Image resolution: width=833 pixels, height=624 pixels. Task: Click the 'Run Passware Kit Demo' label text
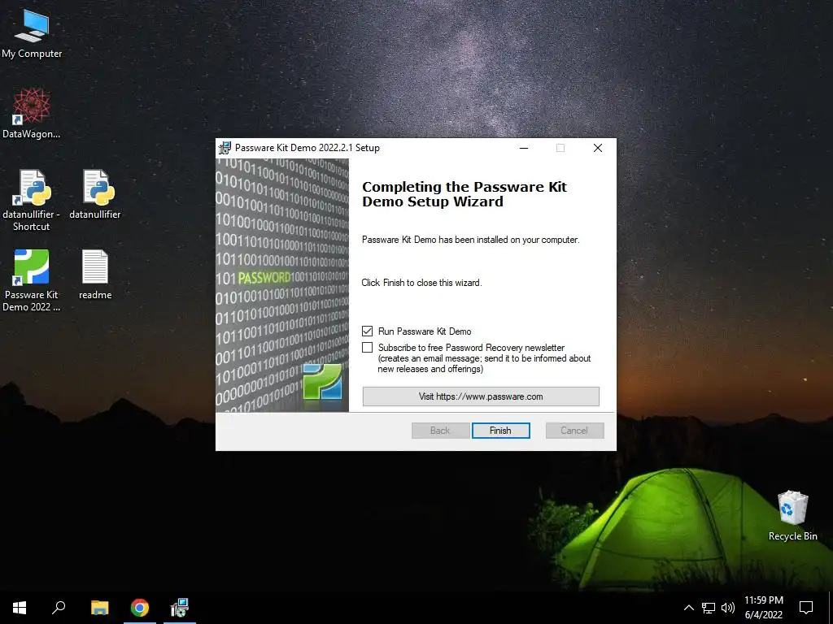tap(425, 331)
